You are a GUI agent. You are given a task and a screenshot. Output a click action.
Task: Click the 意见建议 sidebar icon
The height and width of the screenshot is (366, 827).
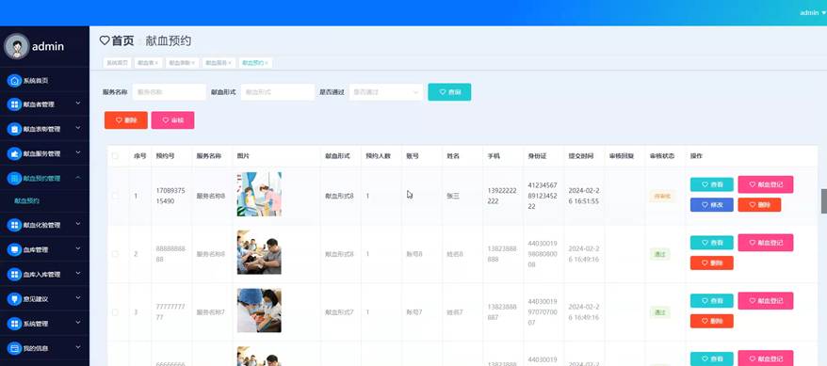(x=14, y=298)
